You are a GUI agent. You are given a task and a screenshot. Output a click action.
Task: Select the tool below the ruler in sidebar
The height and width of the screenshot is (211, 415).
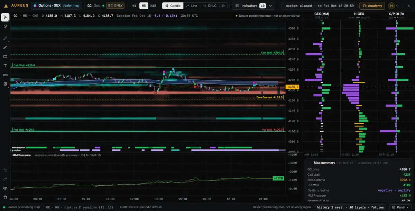[x=5, y=84]
